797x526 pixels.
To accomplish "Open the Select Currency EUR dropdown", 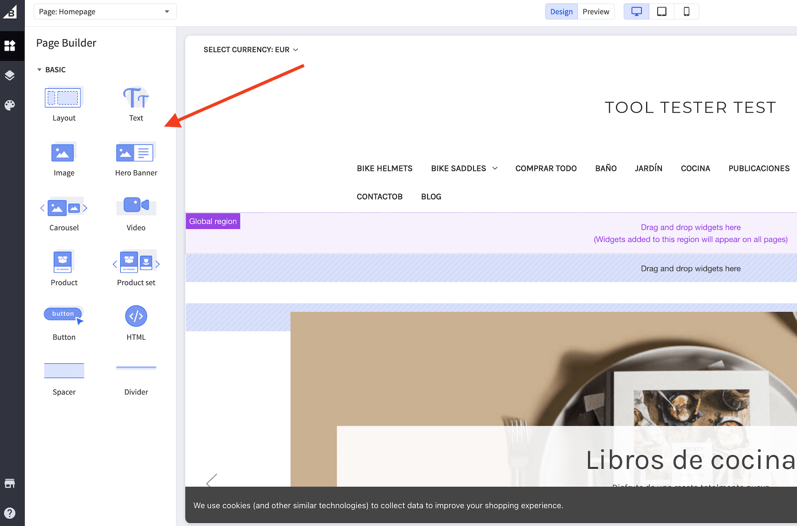I will pos(251,50).
